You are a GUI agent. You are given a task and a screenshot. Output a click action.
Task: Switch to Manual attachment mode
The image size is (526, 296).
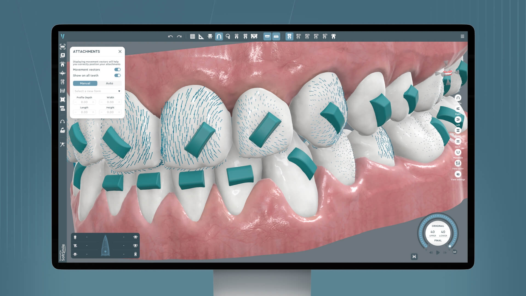pos(85,83)
